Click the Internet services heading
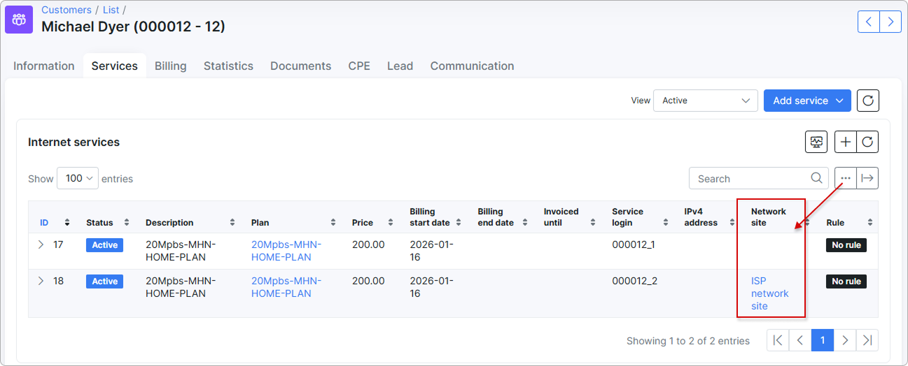Screen dimensions: 908x366 [x=74, y=142]
